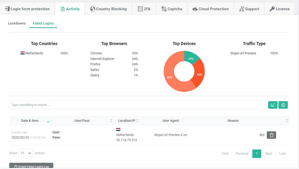
Task: Click IP address 52.114.75.216
Action: [x=127, y=140]
